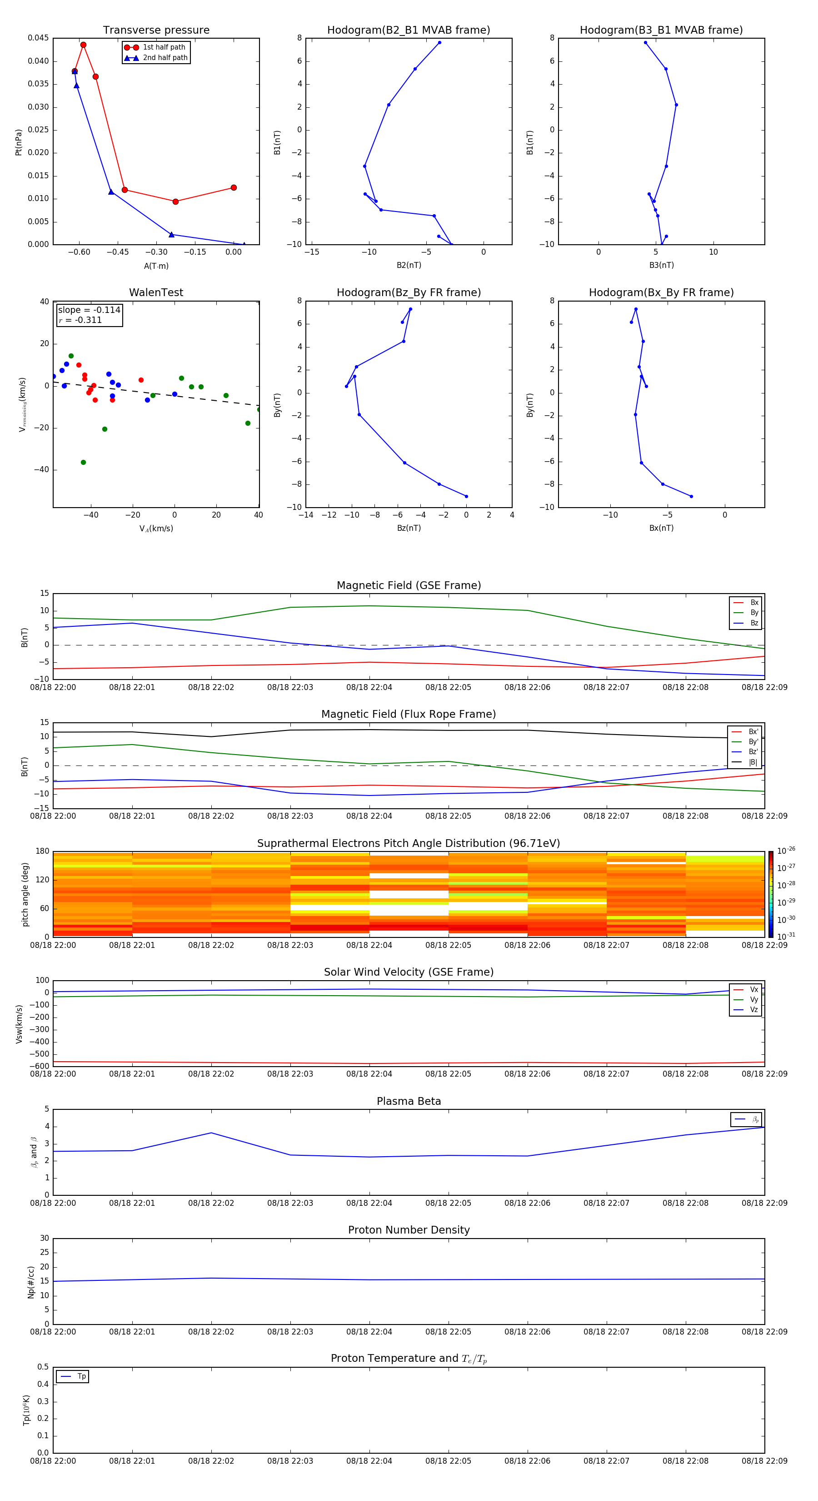Click the lowest green dot in WalenTest

83,462
